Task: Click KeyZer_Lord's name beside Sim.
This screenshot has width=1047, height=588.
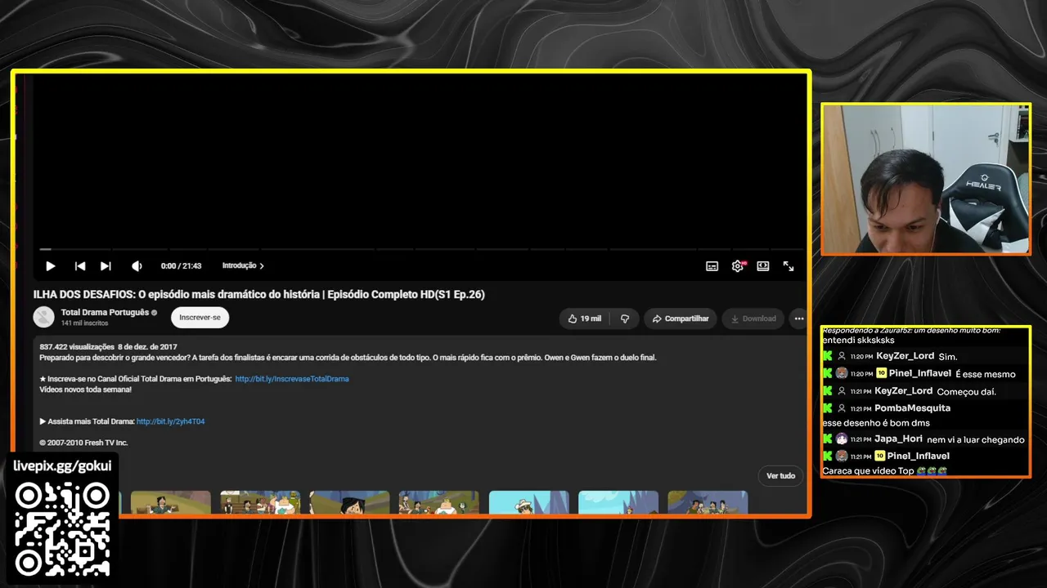Action: pos(905,356)
